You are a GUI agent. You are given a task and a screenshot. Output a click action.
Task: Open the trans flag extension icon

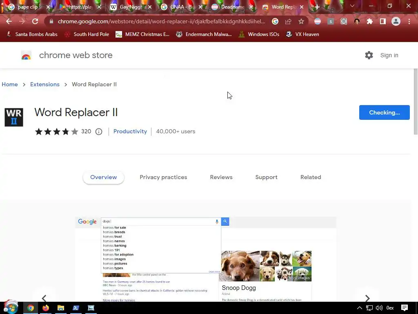[x=318, y=21]
